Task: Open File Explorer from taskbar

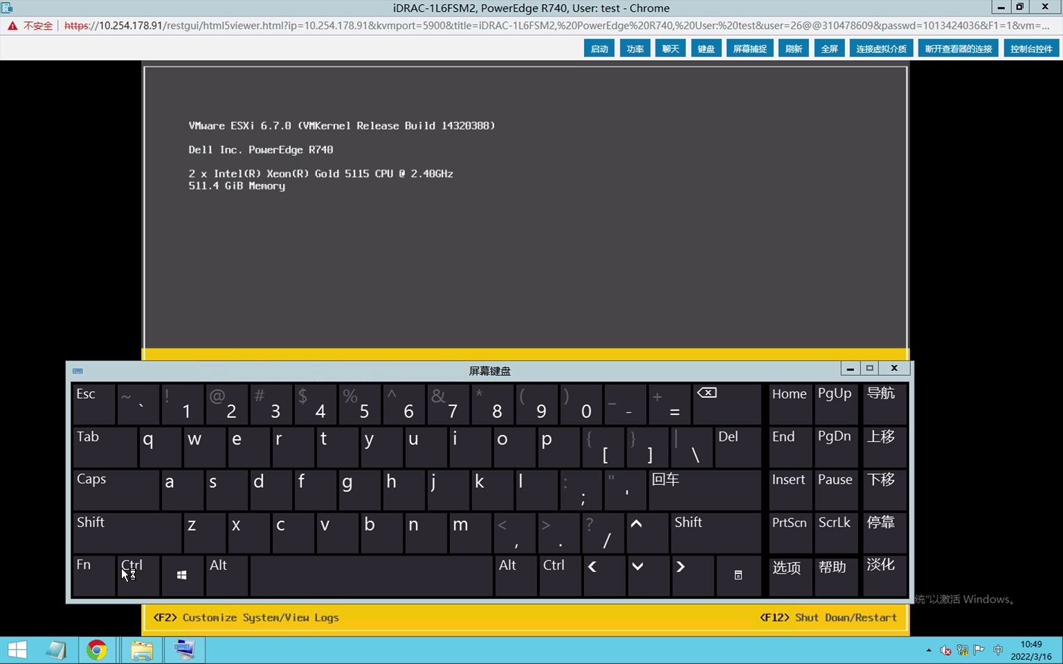Action: pos(142,650)
